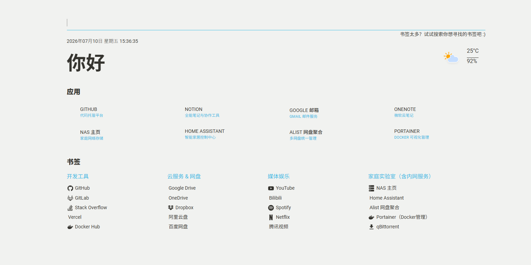
Task: Click the Dropbox box icon
Action: coord(171,207)
